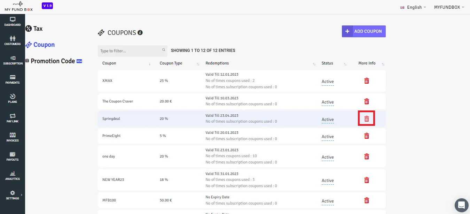The width and height of the screenshot is (470, 214).
Task: Go to Customers in the sidebar
Action: pyautogui.click(x=13, y=41)
